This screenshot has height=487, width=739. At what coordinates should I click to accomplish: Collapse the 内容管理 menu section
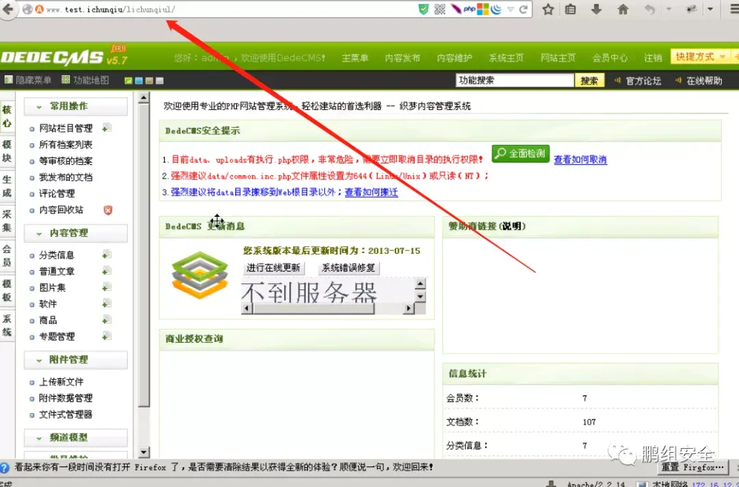(76, 233)
